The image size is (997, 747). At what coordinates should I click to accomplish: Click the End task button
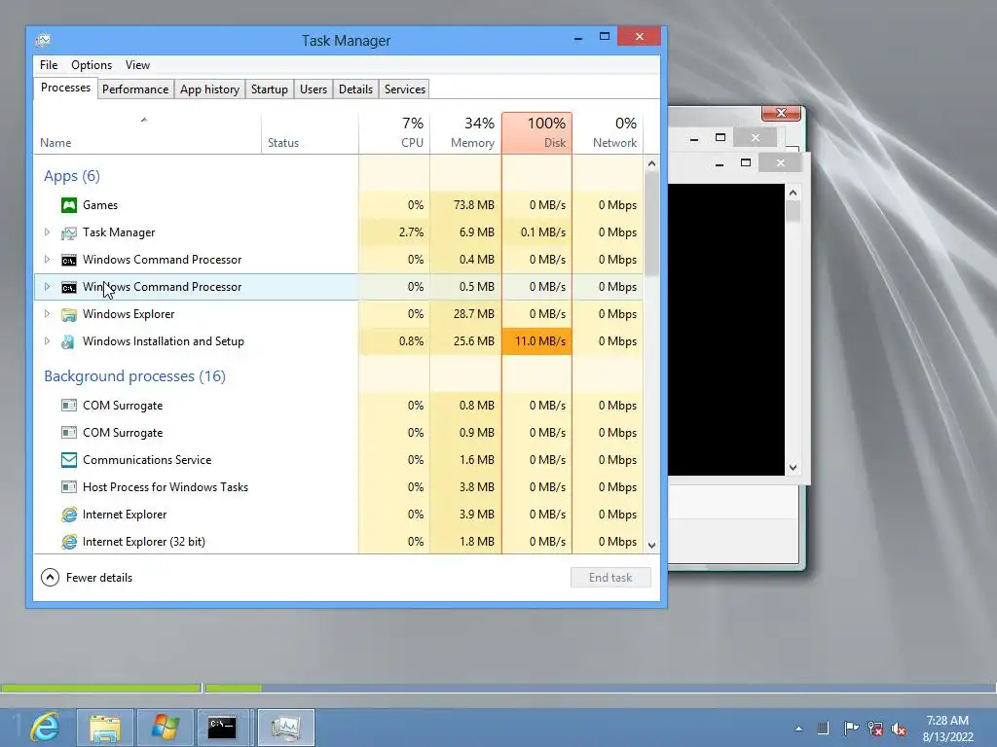[610, 578]
